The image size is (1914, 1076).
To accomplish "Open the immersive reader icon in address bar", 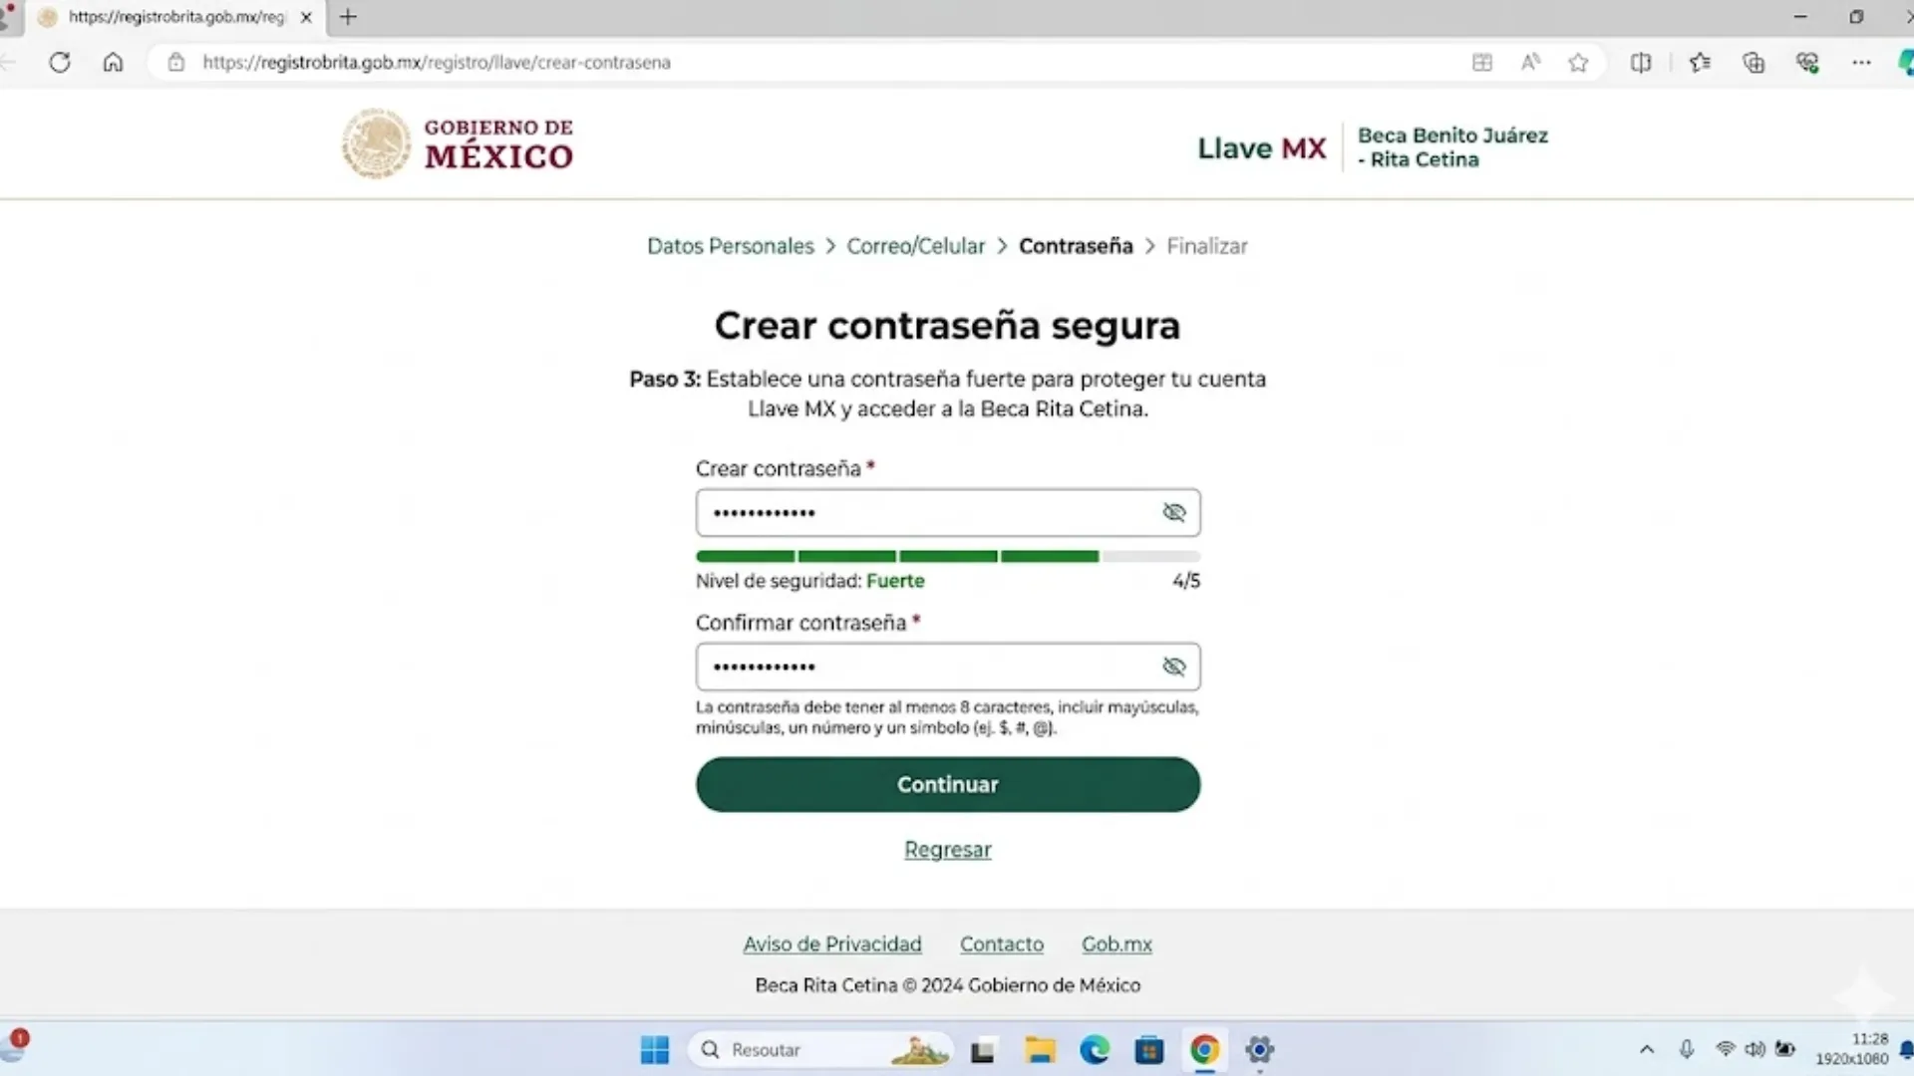I will 1482,63.
